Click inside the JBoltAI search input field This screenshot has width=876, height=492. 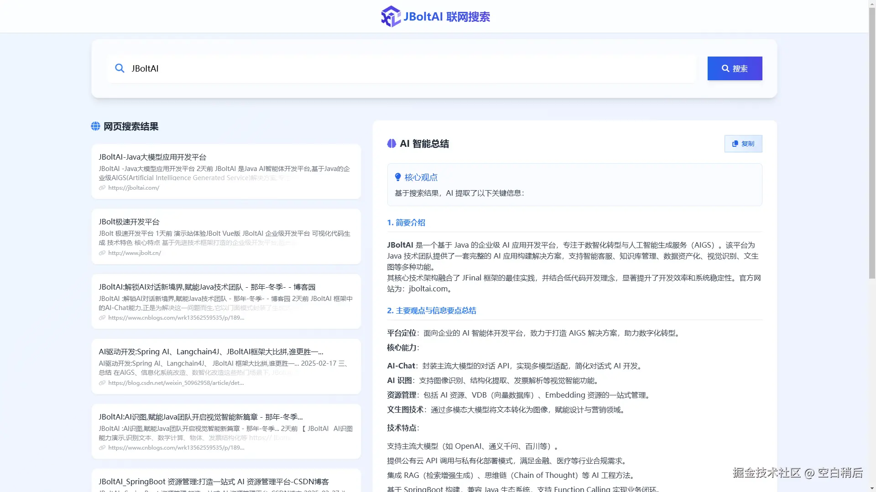click(319, 68)
